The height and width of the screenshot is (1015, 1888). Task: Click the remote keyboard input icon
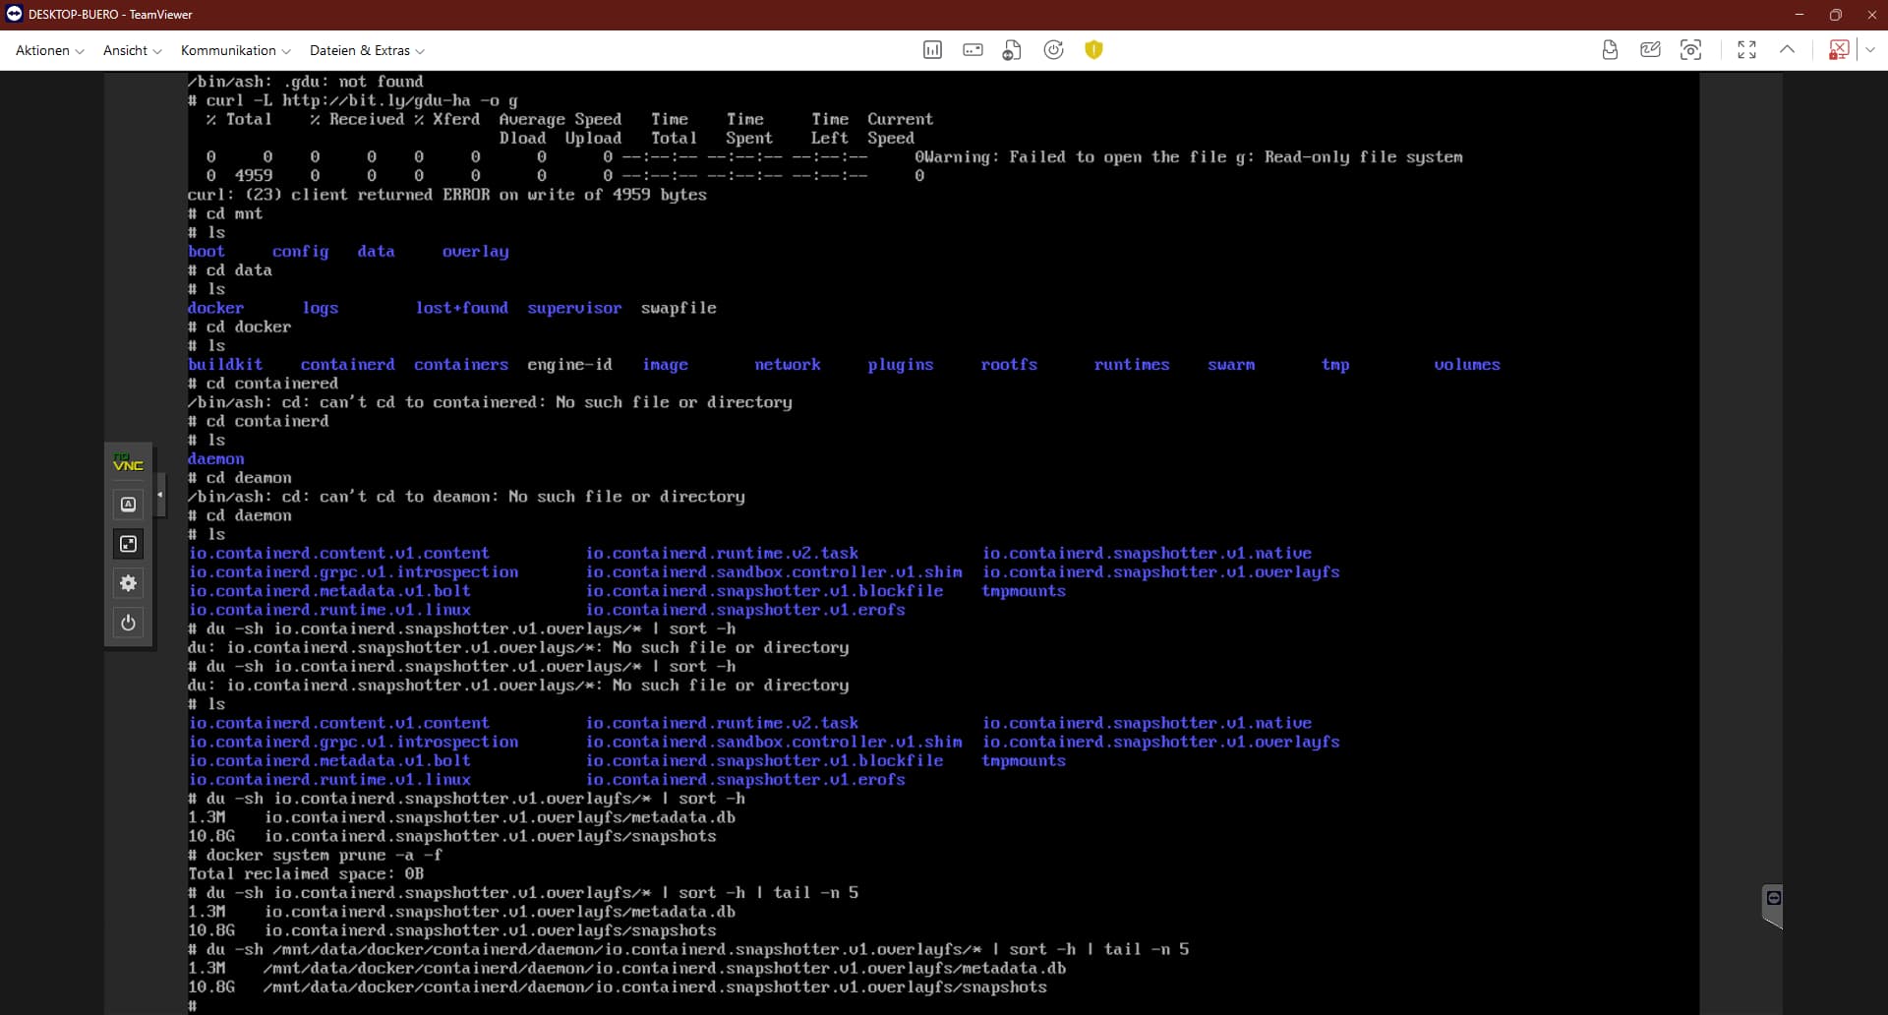(973, 50)
